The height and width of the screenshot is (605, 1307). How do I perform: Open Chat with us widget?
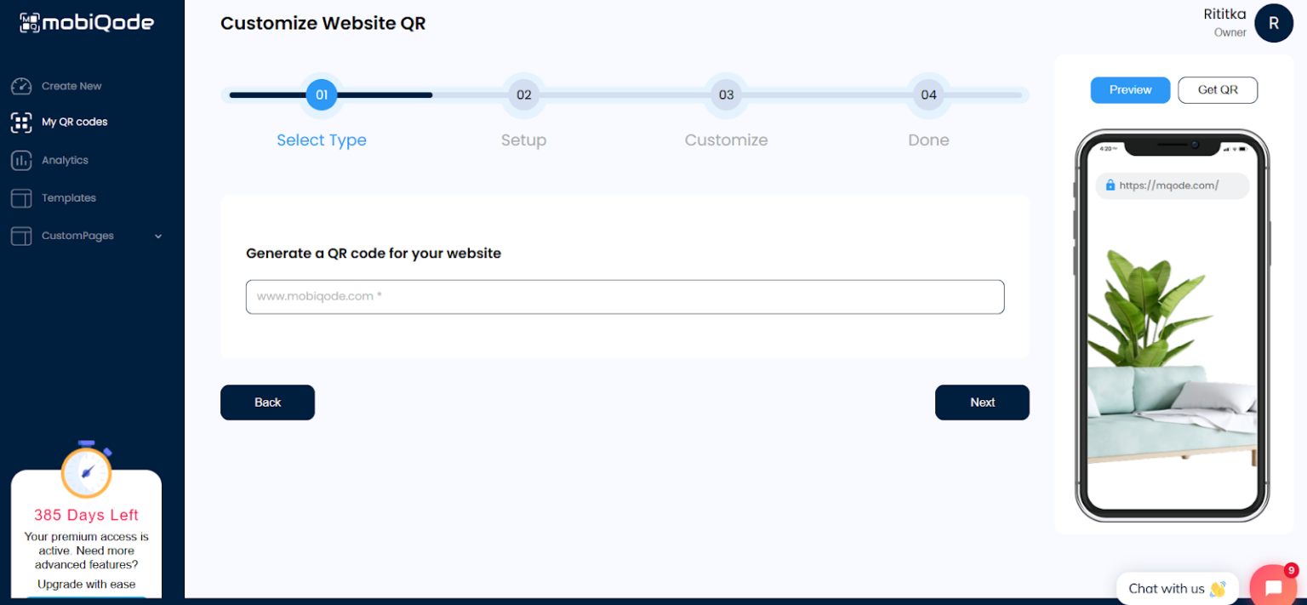point(1177,588)
